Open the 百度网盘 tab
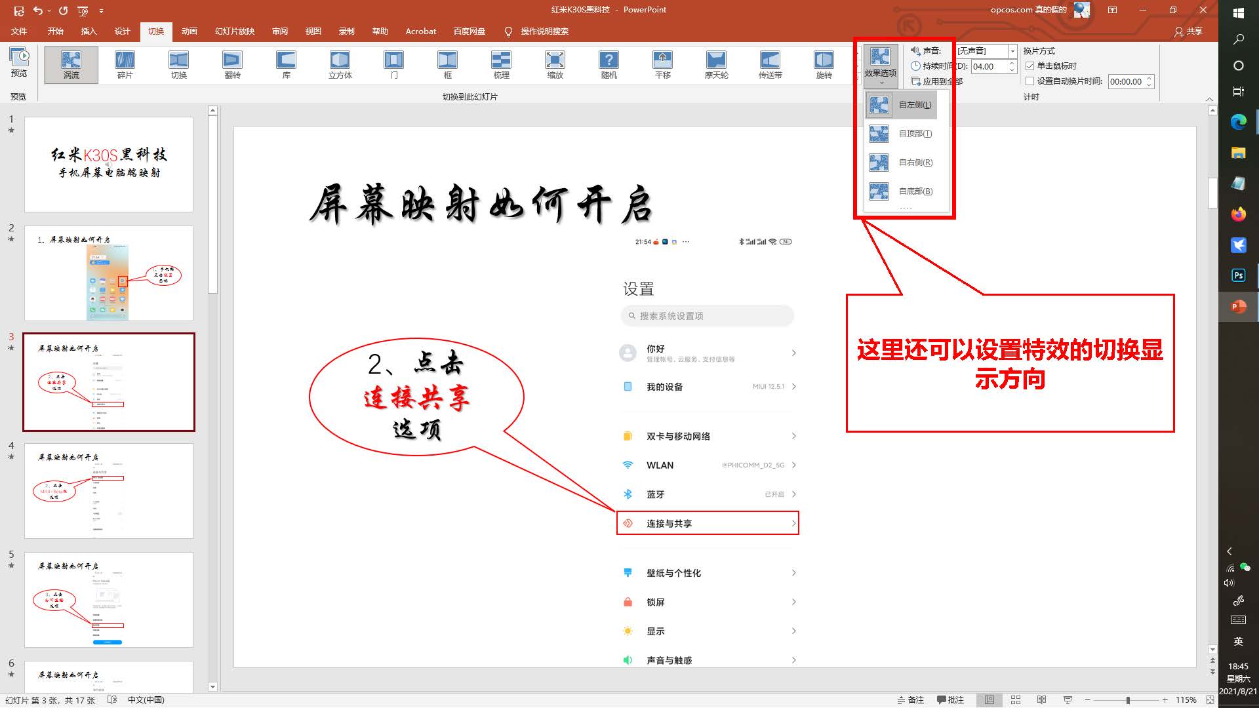Image resolution: width=1259 pixels, height=708 pixels. [x=470, y=31]
